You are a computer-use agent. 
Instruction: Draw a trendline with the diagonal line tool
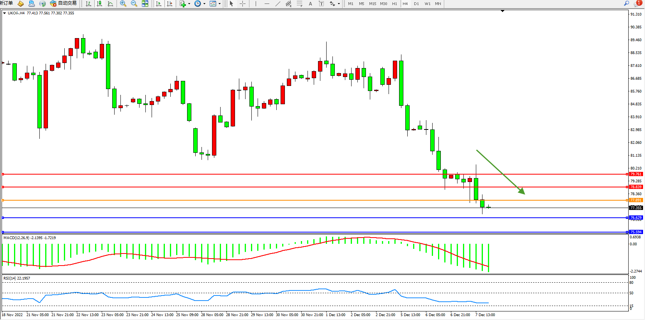(277, 3)
